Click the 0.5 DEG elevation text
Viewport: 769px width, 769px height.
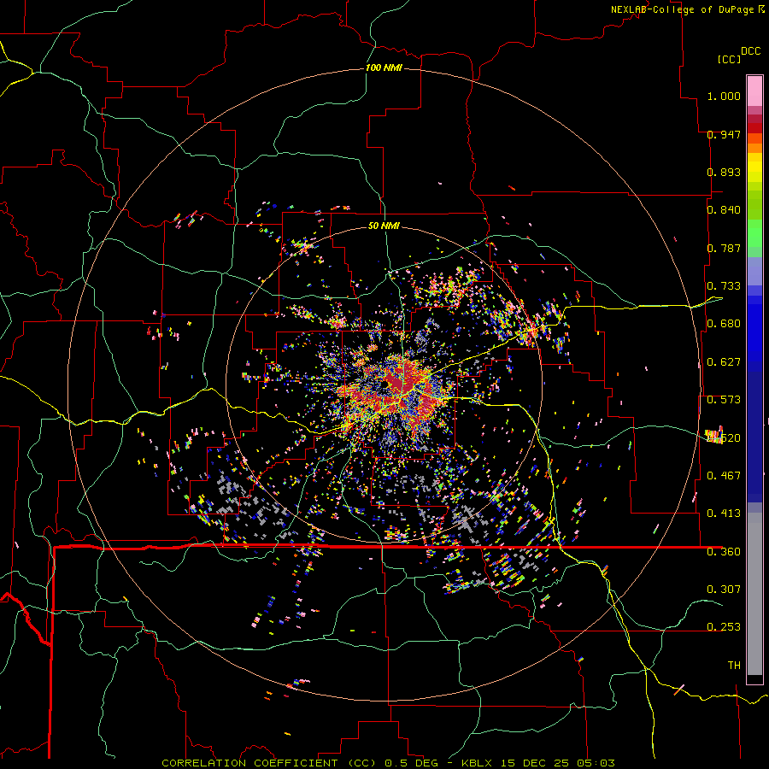[x=411, y=763]
